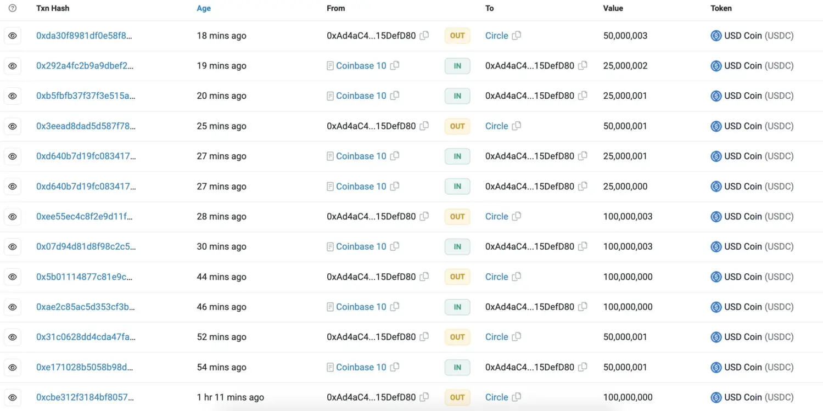Click the USDC coin icon on the last row
Image resolution: width=823 pixels, height=411 pixels.
pos(715,397)
